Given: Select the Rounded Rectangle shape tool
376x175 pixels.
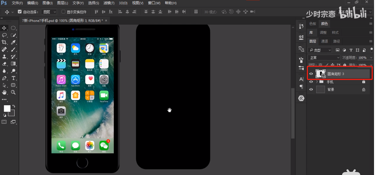Looking at the screenshot, I should 13,85.
